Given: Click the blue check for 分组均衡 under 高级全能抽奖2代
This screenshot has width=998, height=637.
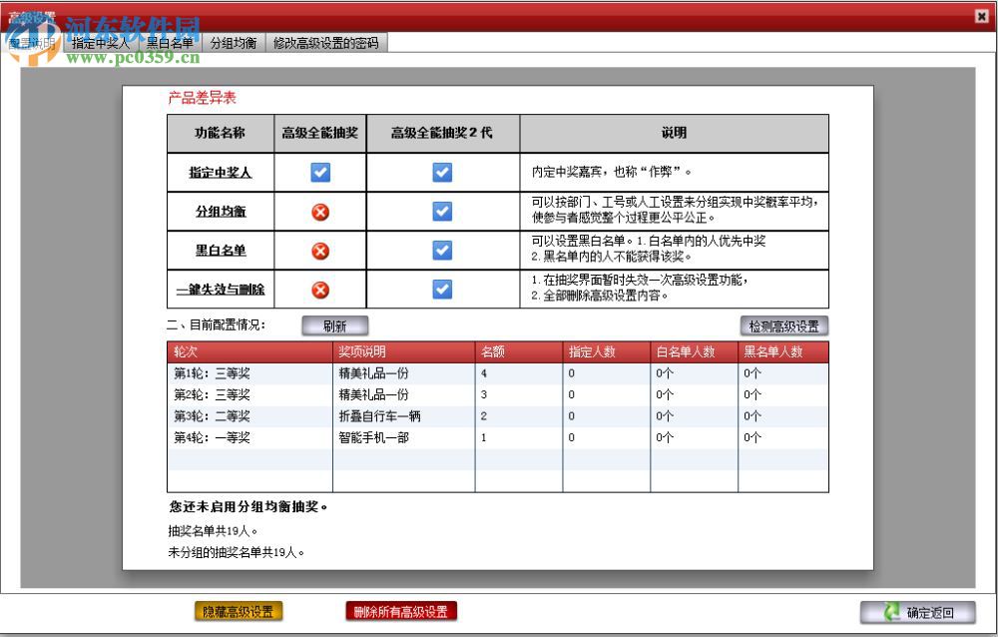Looking at the screenshot, I should (442, 211).
